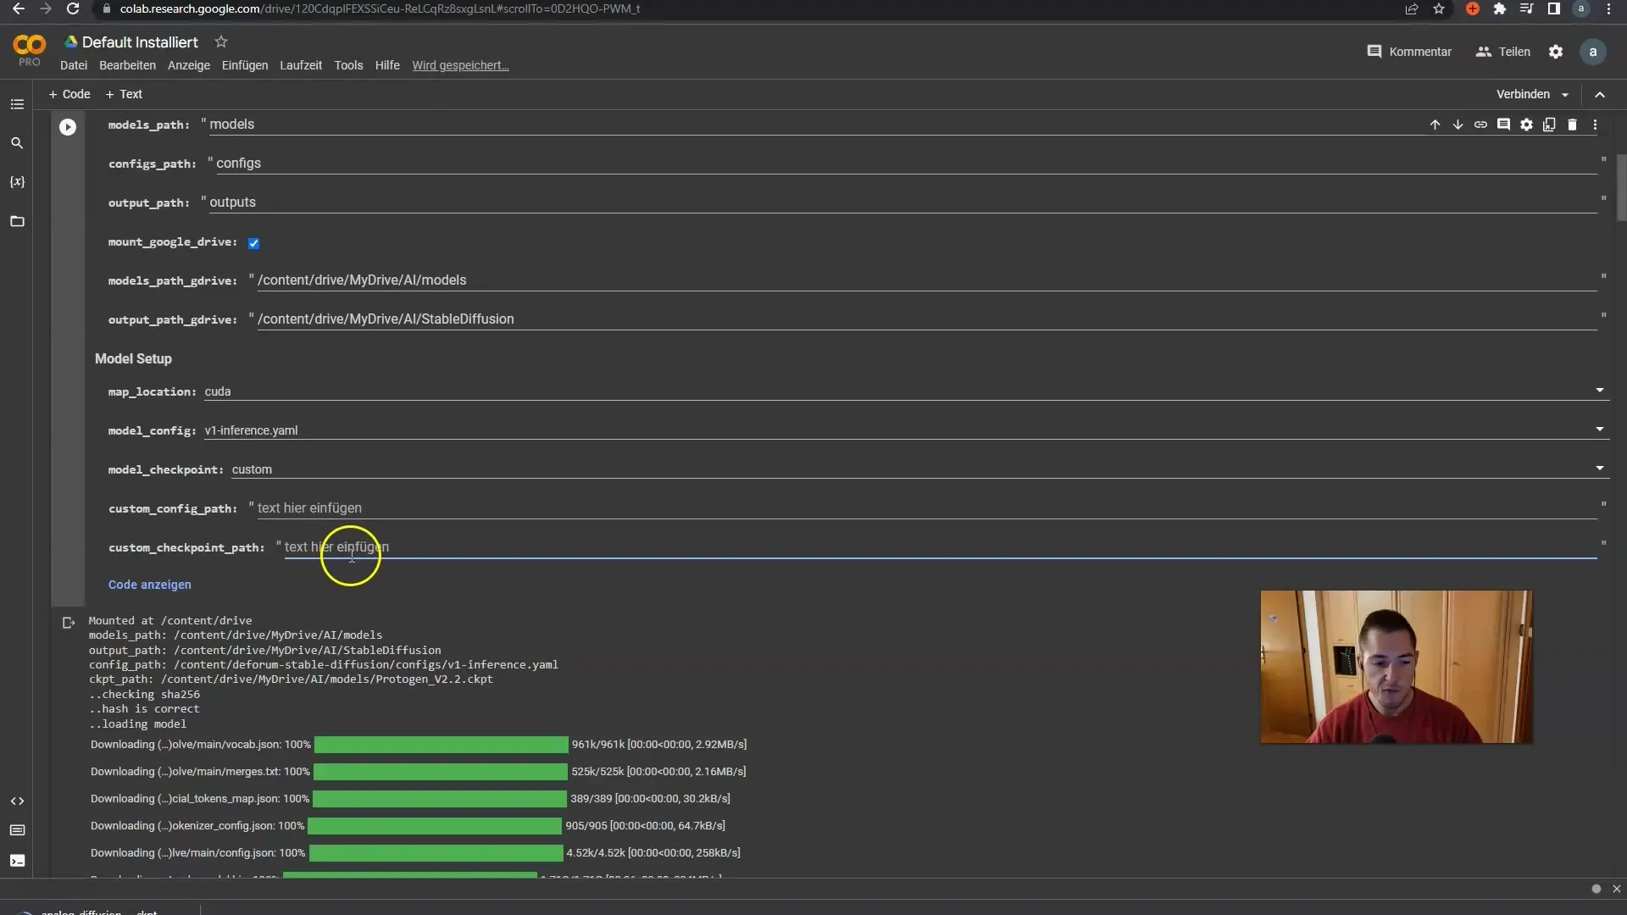Screen dimensions: 1627x915
Task: Click the merges.txt download progress bar
Action: click(440, 772)
